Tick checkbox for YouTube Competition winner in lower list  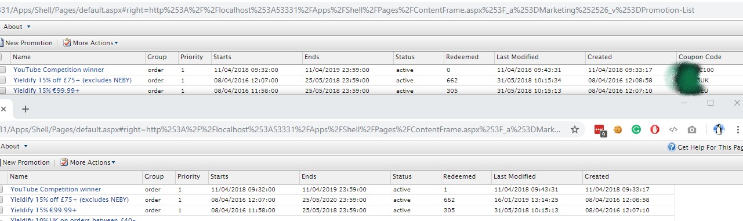(x=2, y=190)
